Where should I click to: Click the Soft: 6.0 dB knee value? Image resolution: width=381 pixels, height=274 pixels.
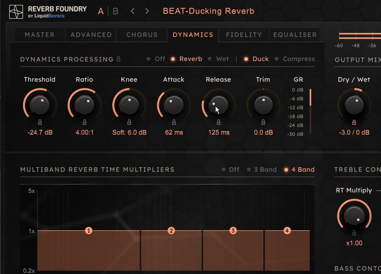click(130, 133)
